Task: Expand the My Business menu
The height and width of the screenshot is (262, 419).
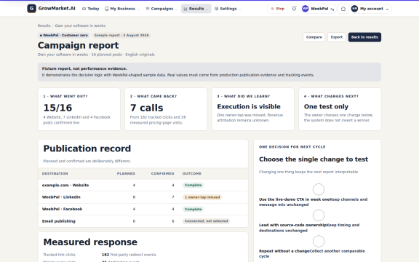Action: tap(122, 9)
